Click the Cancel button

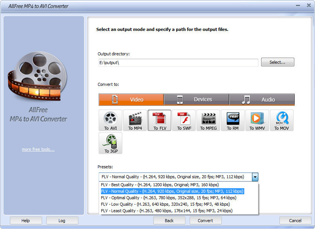click(x=295, y=221)
